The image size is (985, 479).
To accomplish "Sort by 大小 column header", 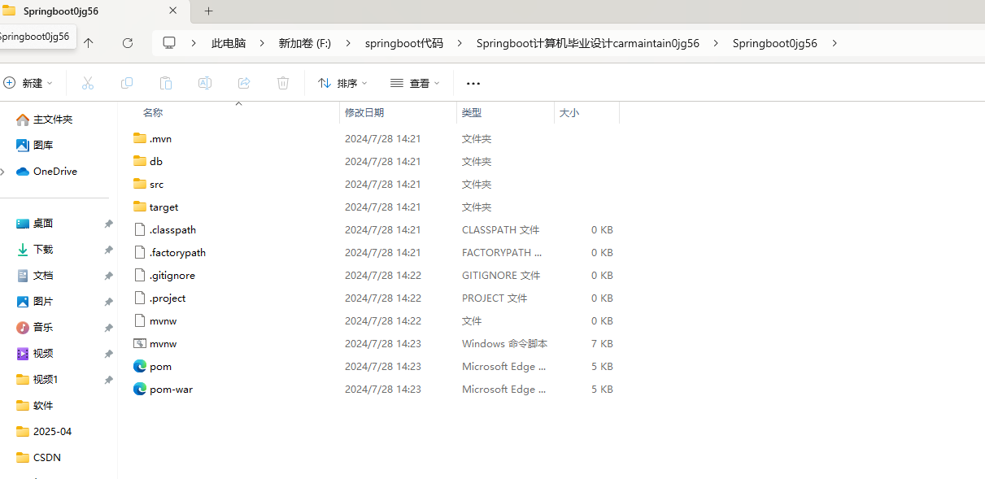I will click(569, 113).
